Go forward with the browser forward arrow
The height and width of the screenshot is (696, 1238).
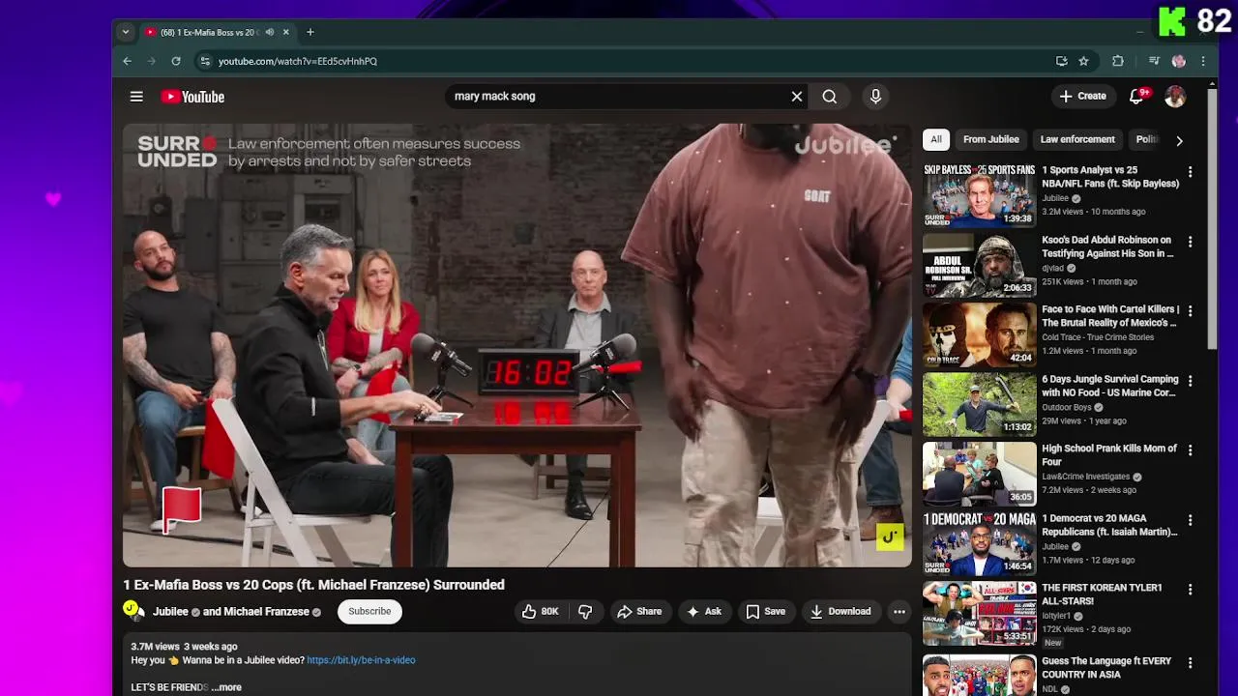coord(151,61)
